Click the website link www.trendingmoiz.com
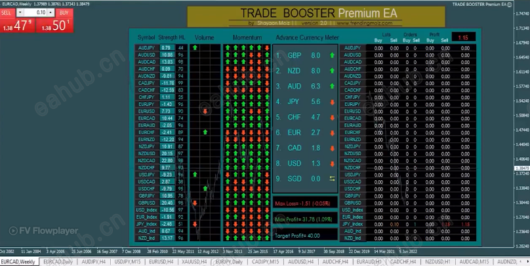 pos(365,24)
